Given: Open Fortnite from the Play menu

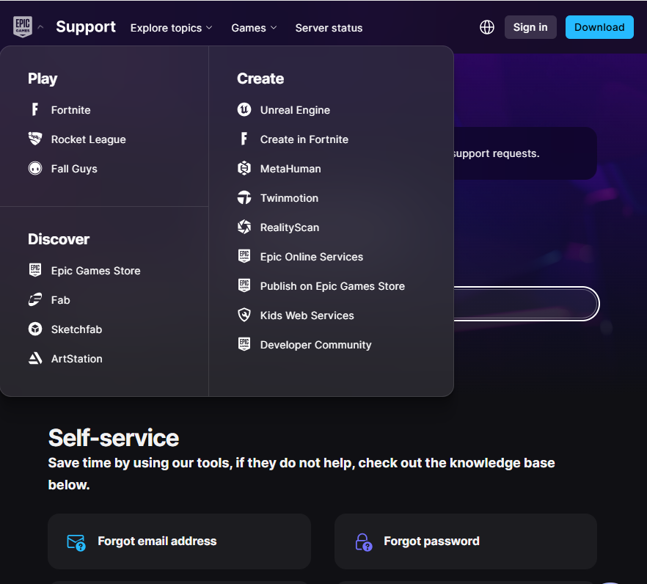Looking at the screenshot, I should (x=71, y=110).
